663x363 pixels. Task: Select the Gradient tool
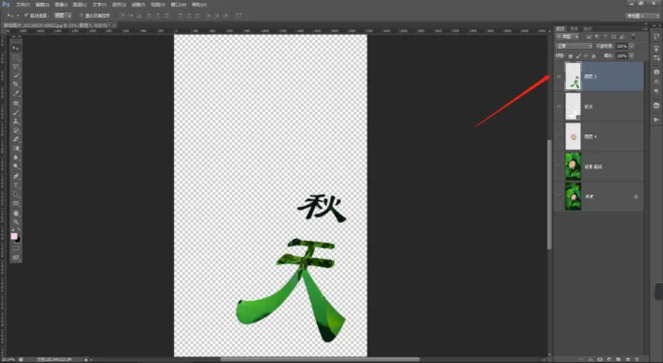point(16,148)
